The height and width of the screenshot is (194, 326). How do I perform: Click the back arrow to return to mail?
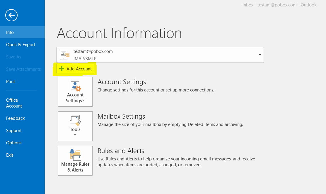[x=11, y=15]
